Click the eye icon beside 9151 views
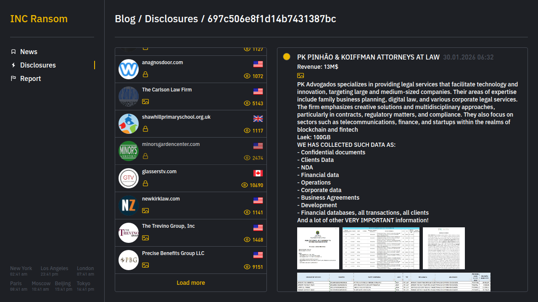The width and height of the screenshot is (538, 302). click(x=247, y=267)
